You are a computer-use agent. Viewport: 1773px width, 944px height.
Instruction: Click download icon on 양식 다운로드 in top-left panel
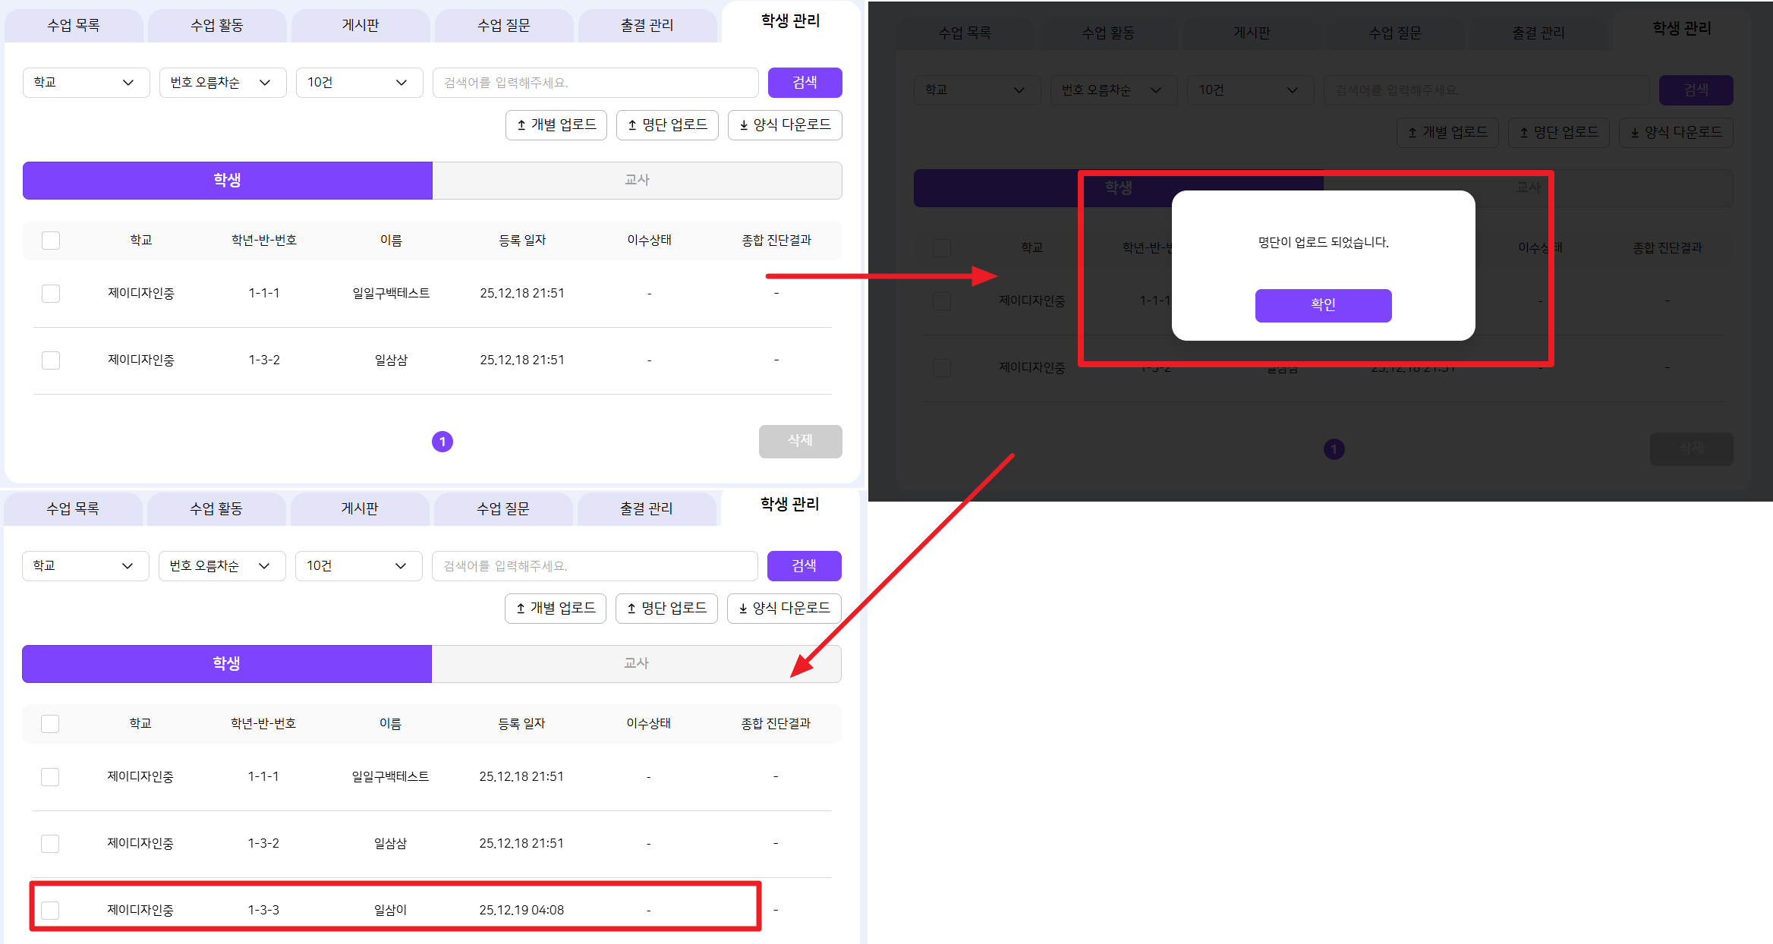click(x=744, y=125)
